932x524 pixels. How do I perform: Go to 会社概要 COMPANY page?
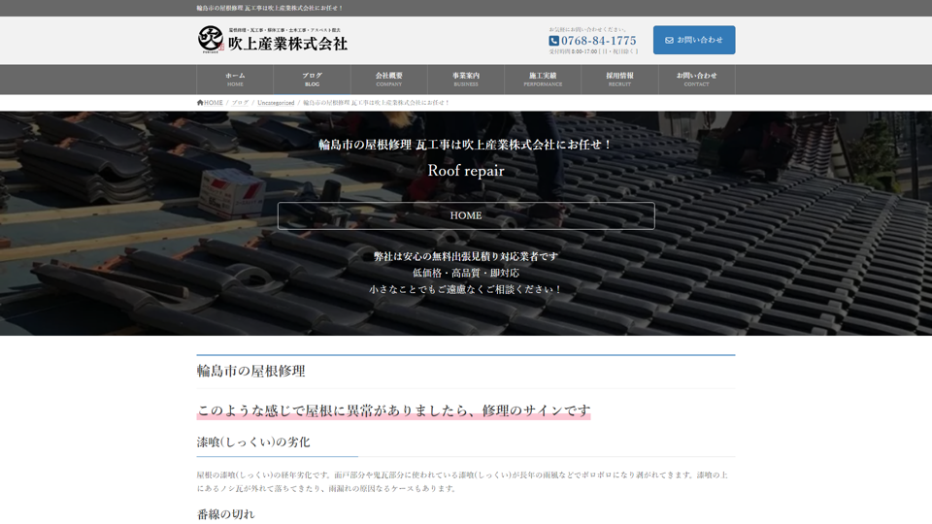388,80
